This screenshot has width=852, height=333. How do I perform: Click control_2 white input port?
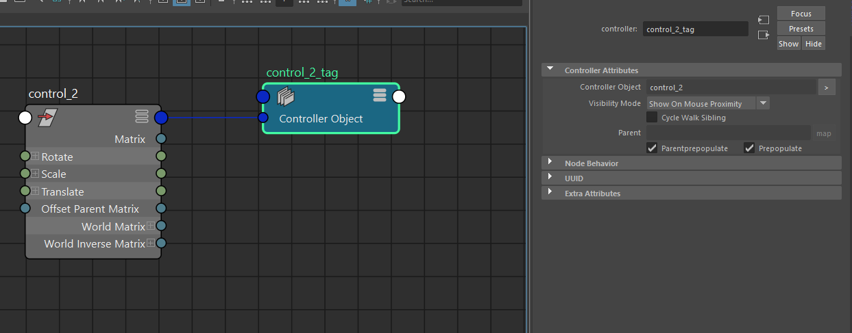pyautogui.click(x=25, y=118)
